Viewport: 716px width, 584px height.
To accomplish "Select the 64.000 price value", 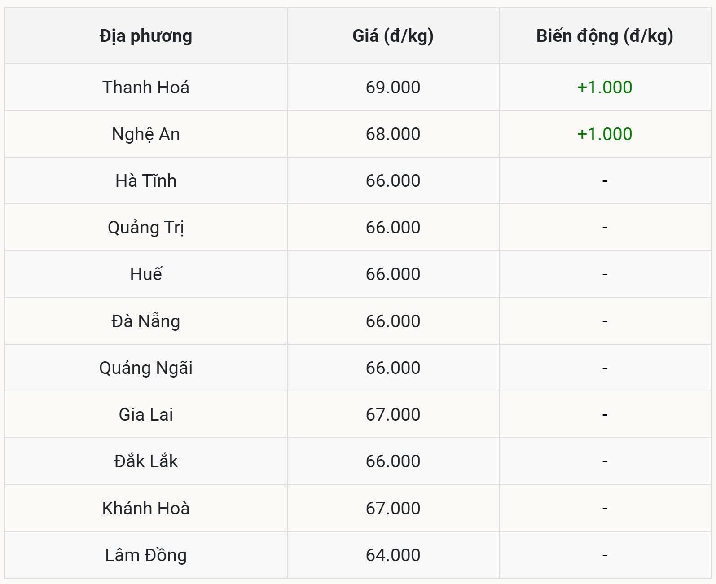I will pyautogui.click(x=393, y=555).
